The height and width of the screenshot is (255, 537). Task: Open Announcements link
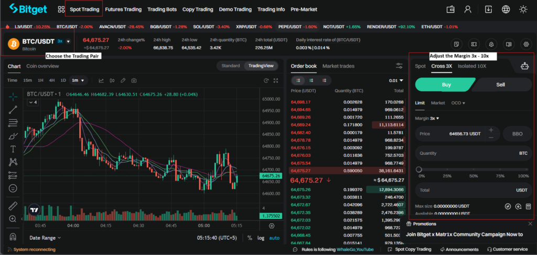click(x=459, y=249)
